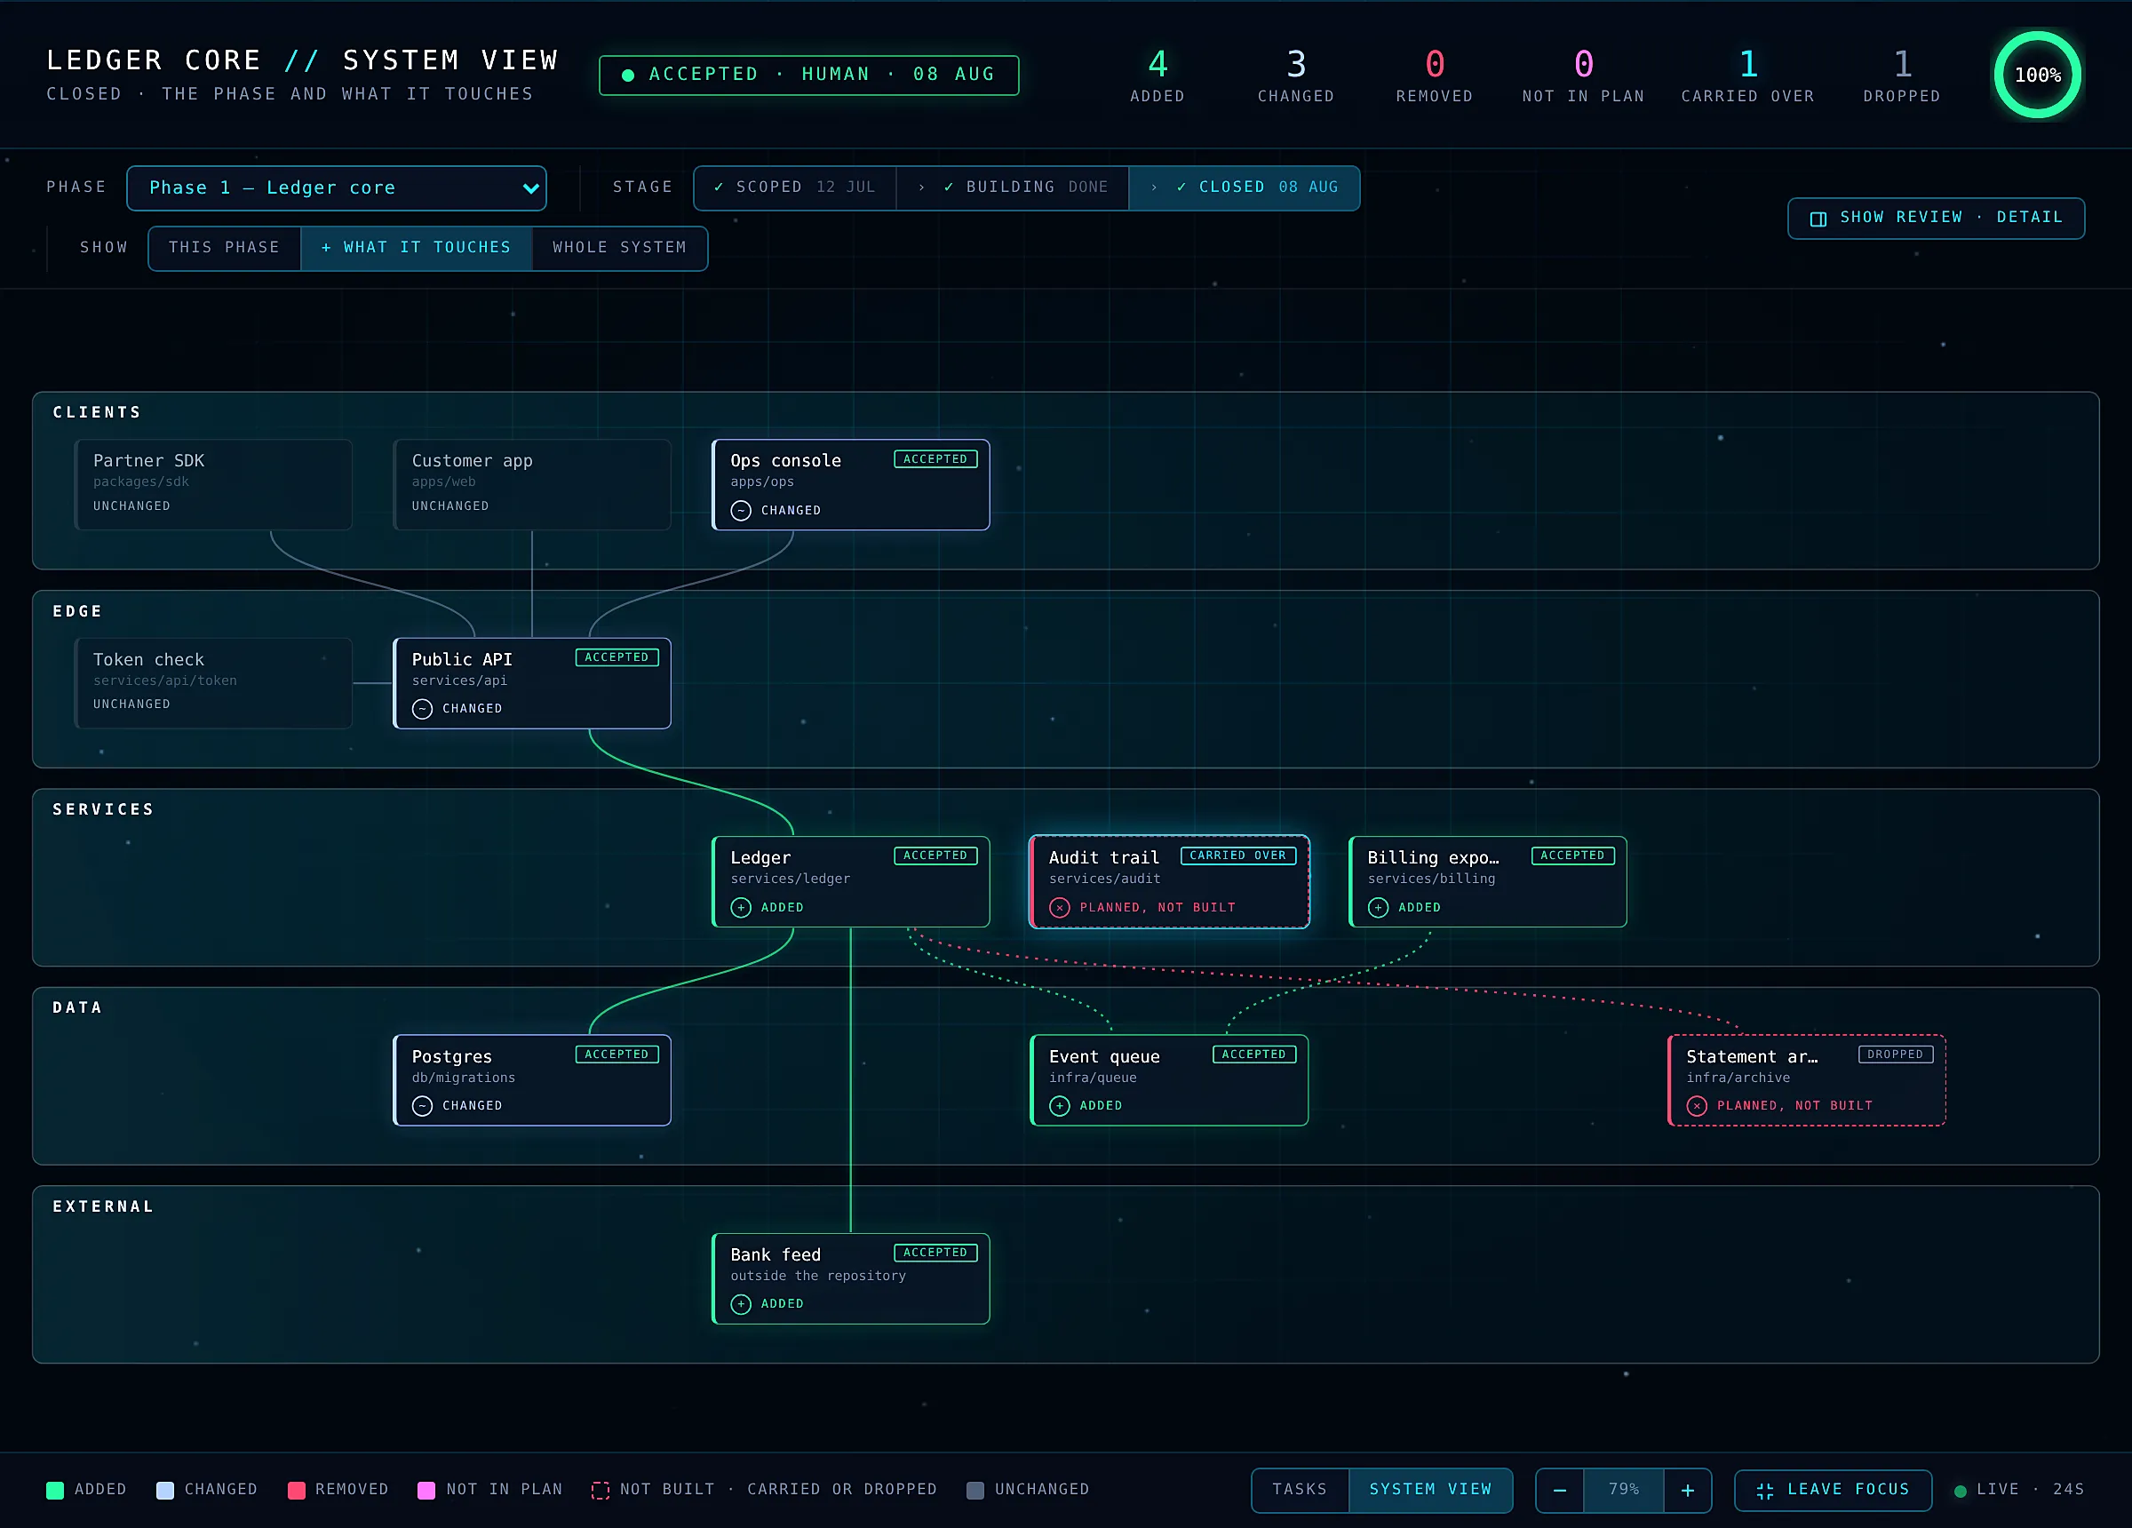Click Postgres changed icon
This screenshot has height=1528, width=2132.
coord(422,1106)
